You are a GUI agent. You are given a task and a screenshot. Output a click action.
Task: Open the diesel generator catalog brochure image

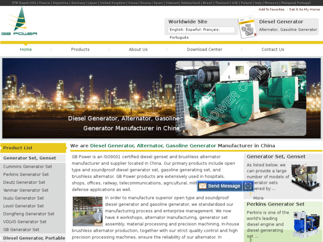click(247, 27)
